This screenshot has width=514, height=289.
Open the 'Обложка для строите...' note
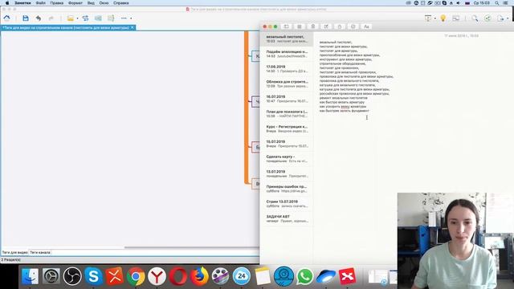(x=287, y=83)
